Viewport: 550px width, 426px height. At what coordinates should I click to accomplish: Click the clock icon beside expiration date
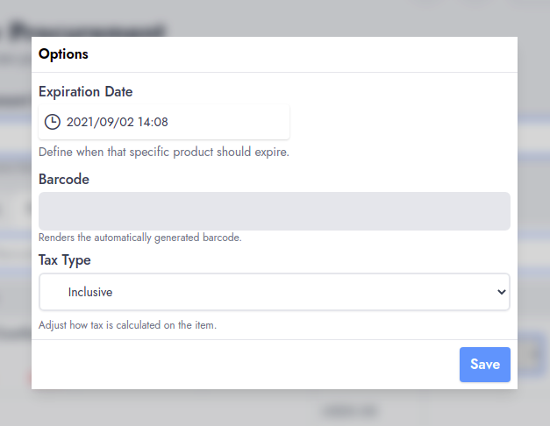click(53, 122)
